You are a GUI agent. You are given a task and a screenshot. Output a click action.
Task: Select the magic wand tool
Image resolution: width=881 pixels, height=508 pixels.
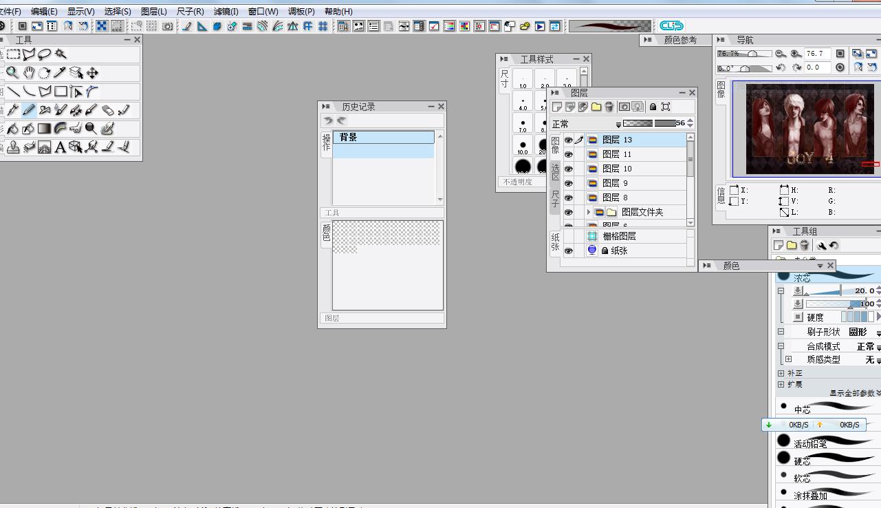[61, 54]
